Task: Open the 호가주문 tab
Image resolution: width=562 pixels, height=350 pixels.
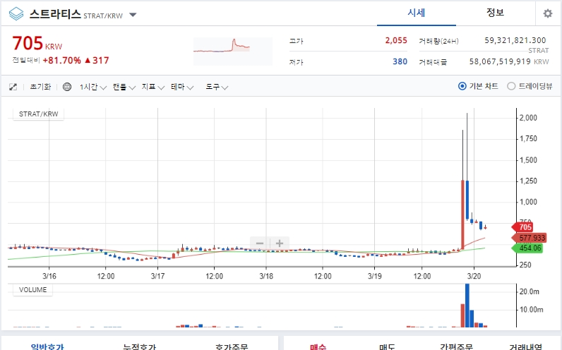Action: click(x=232, y=346)
